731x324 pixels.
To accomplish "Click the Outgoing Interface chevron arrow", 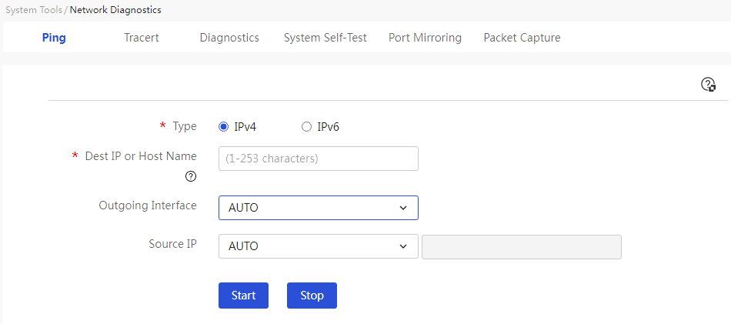I will tap(403, 208).
